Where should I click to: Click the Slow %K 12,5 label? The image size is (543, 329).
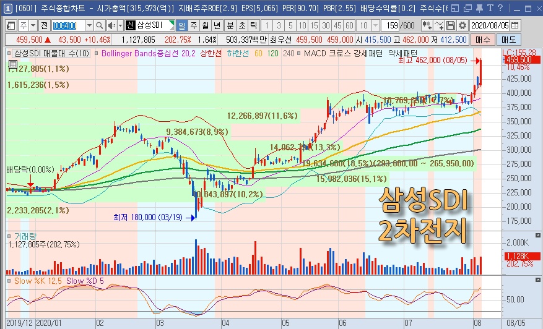(x=38, y=281)
